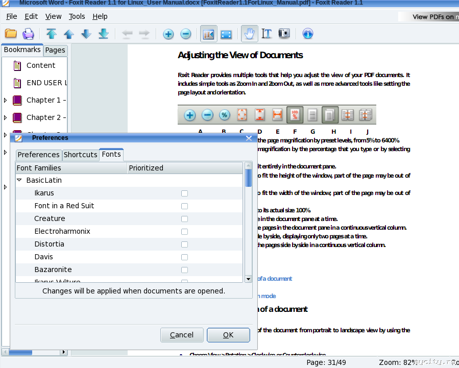Image resolution: width=459 pixels, height=368 pixels.
Task: Click the font list scroll up arrow
Action: 249,165
